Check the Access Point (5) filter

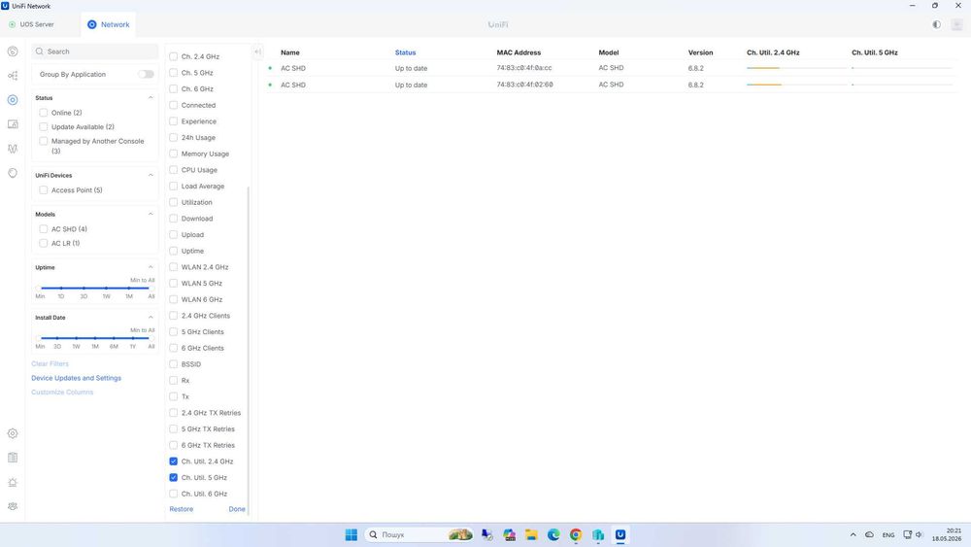click(44, 190)
